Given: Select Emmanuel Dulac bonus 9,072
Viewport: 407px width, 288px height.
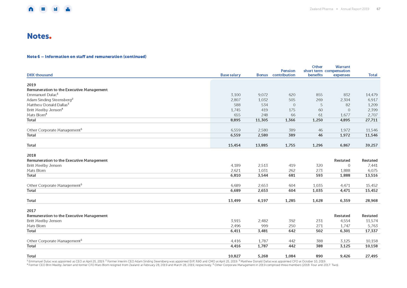Looking at the screenshot, I should (263, 95).
